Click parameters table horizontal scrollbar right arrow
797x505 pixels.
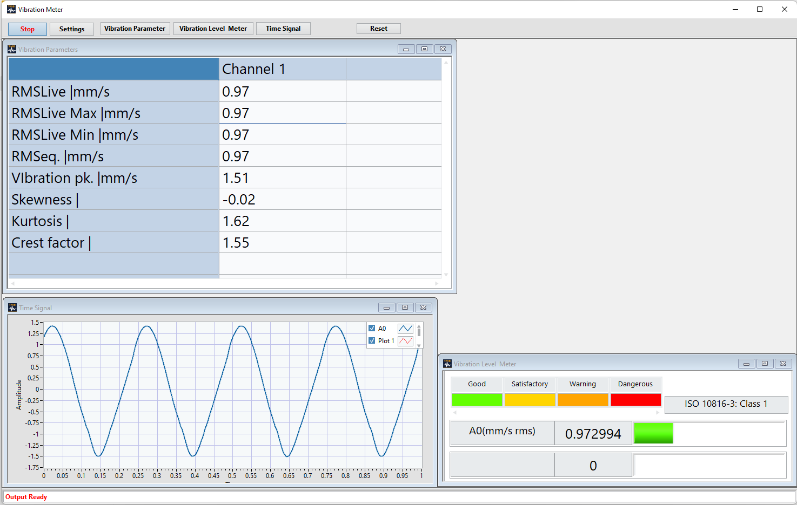(x=437, y=283)
